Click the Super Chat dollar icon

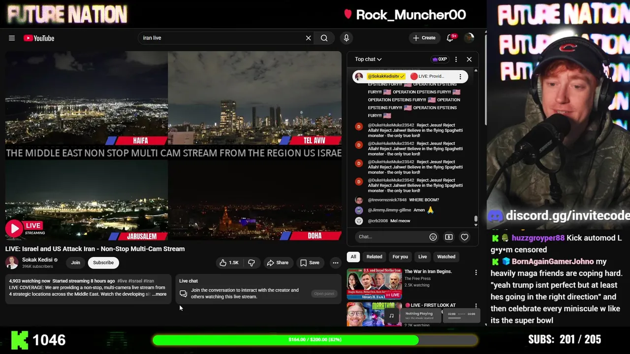pos(449,237)
